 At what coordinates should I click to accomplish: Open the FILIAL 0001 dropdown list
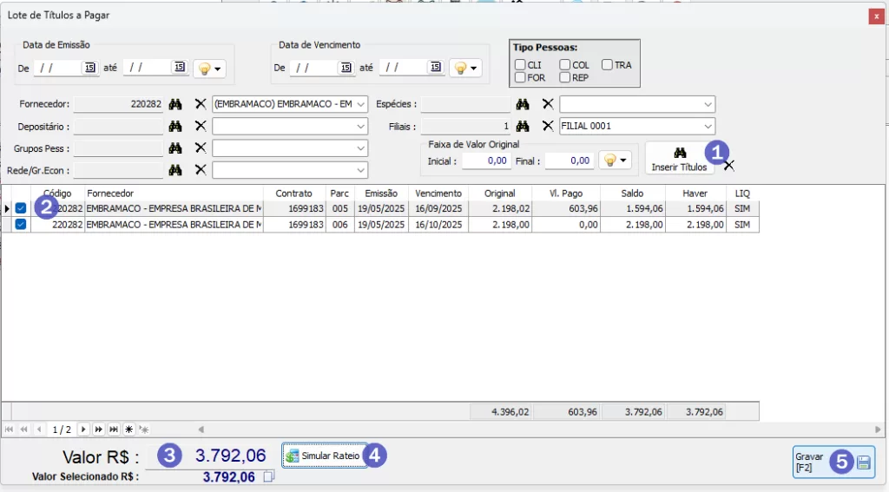[708, 126]
